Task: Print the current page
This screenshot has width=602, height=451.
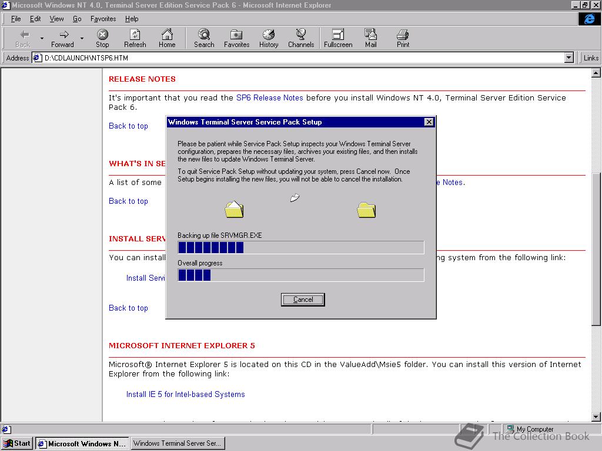Action: 403,39
